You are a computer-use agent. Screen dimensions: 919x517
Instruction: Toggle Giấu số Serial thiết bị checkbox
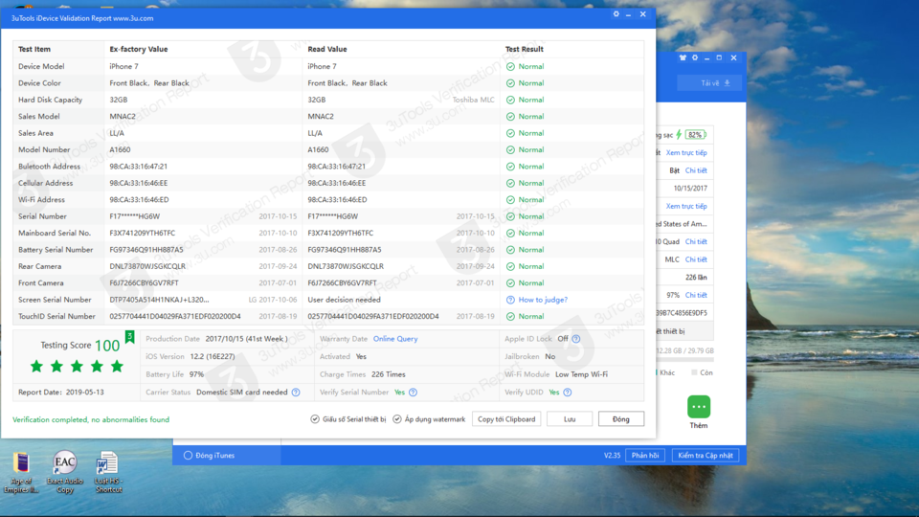(315, 419)
